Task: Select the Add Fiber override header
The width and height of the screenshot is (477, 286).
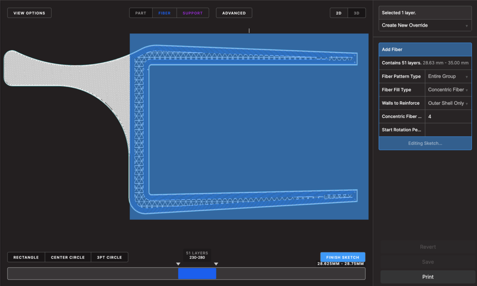Action: 425,49
